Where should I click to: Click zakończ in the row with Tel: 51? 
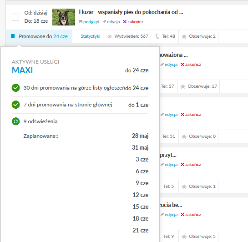coord(193,115)
